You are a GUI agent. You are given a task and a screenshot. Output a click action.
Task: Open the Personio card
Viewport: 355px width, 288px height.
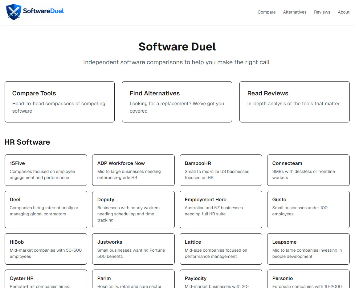pos(308,279)
